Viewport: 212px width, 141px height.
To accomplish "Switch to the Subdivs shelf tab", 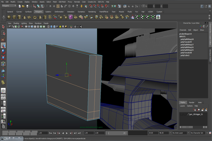I will [48, 12].
